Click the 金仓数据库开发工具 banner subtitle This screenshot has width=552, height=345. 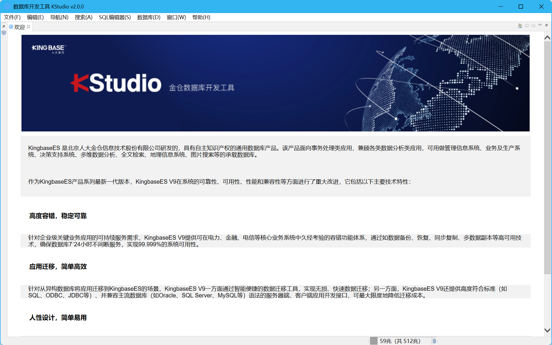(x=202, y=88)
